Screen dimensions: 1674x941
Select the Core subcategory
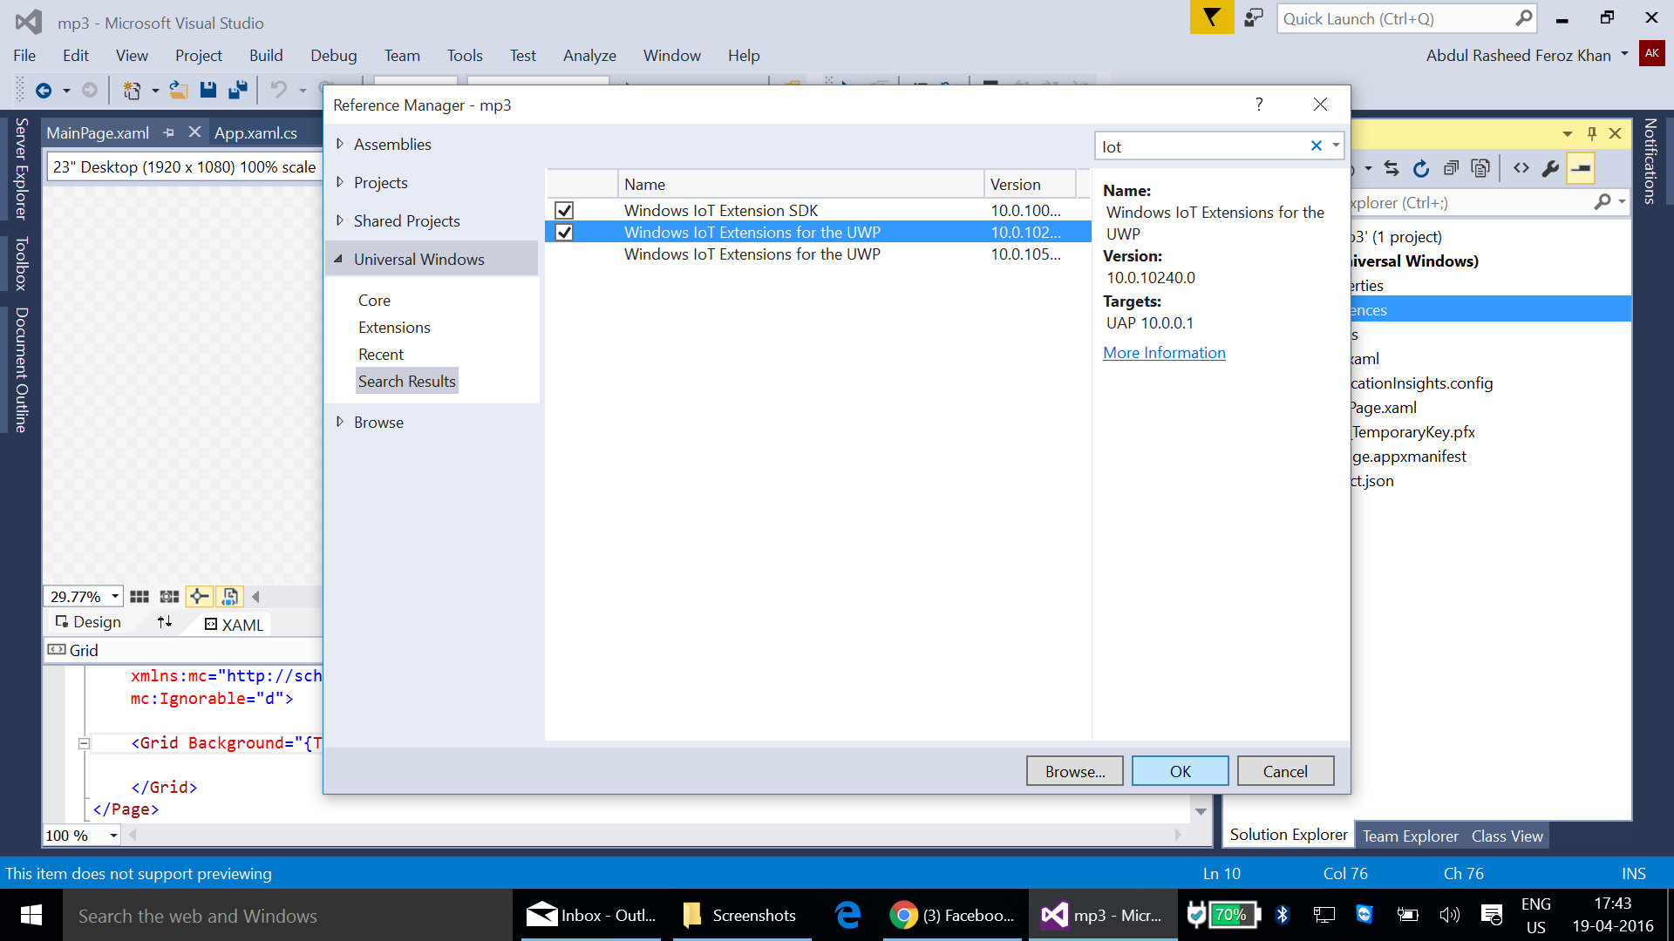click(374, 300)
